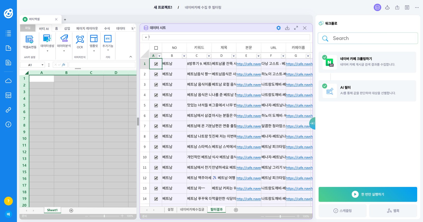Select cell A1 in the Excel sheet
Image resolution: width=423 pixels, height=222 pixels.
(42, 78)
